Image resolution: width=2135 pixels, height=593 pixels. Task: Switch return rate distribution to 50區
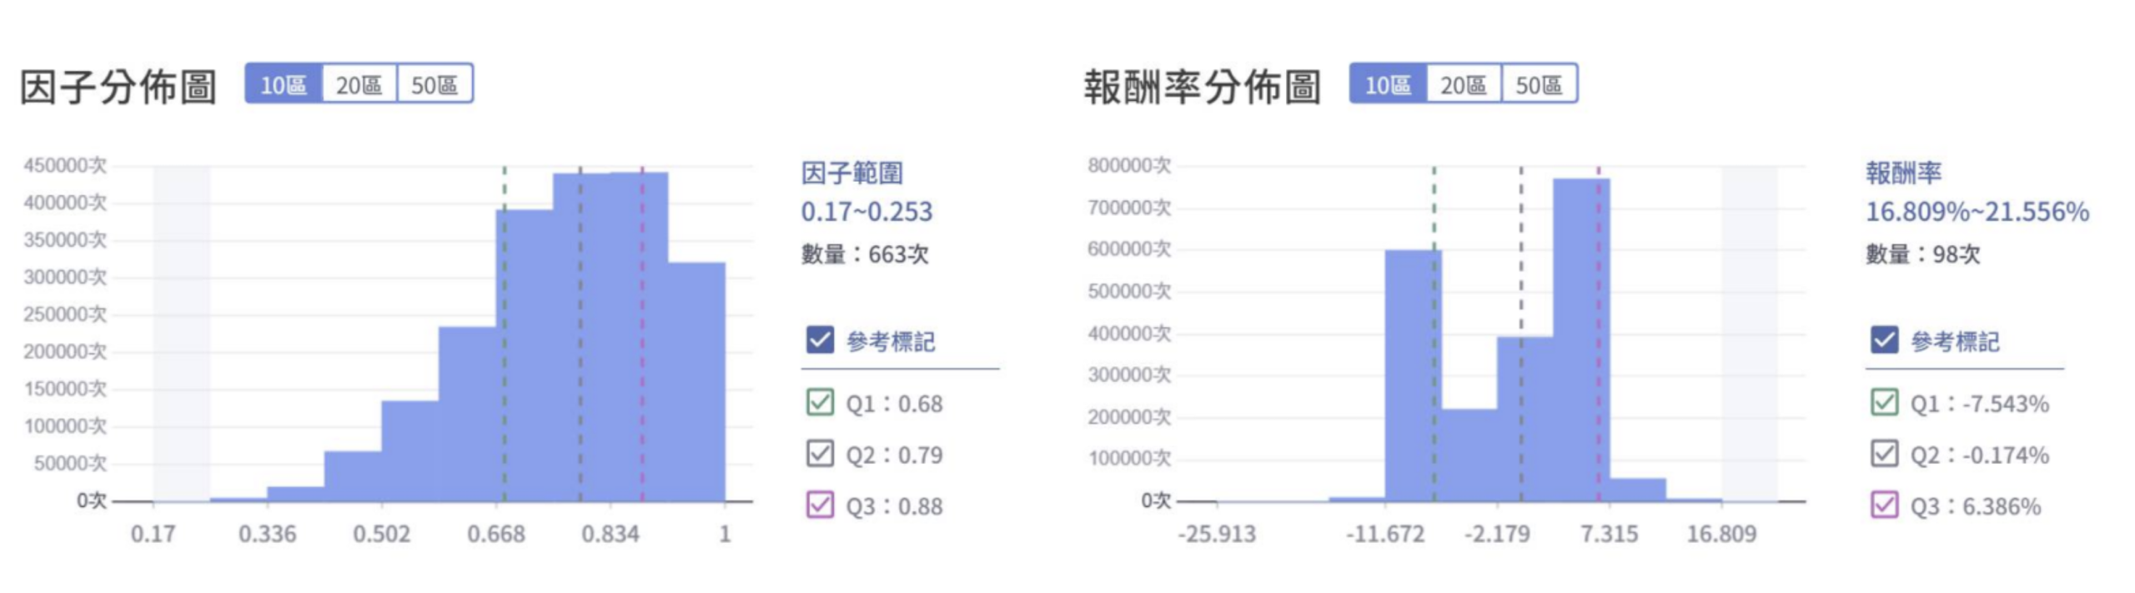(x=1539, y=84)
